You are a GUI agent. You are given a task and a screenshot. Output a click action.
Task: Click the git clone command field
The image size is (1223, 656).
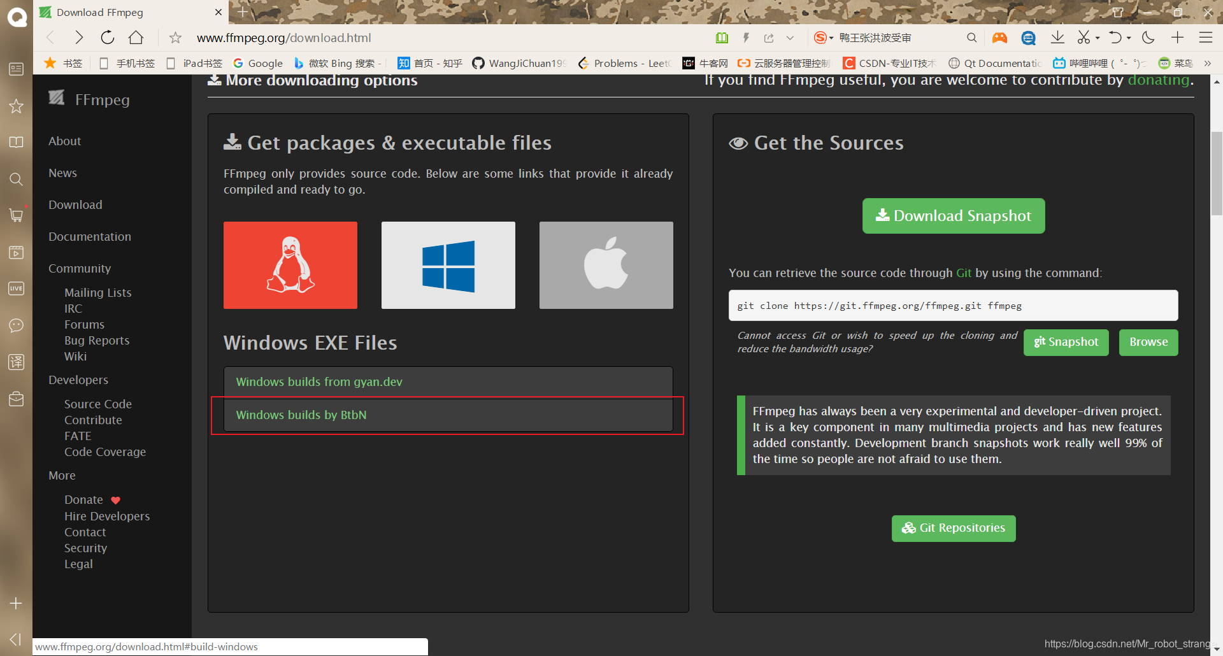coord(954,306)
